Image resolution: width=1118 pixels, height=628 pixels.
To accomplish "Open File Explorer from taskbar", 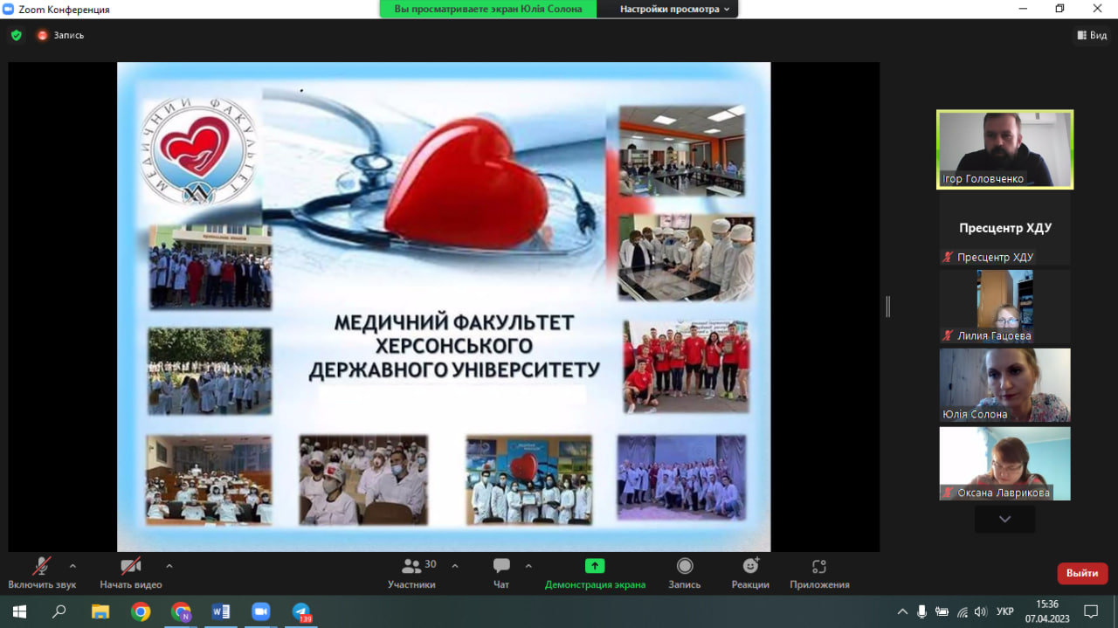I will coord(100,611).
